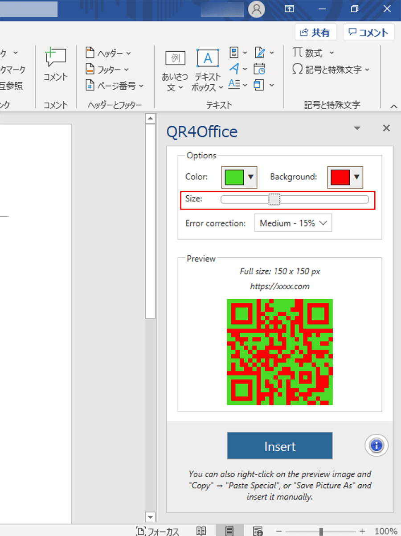Open the red Background swatch picker
This screenshot has width=401, height=536.
tap(345, 177)
